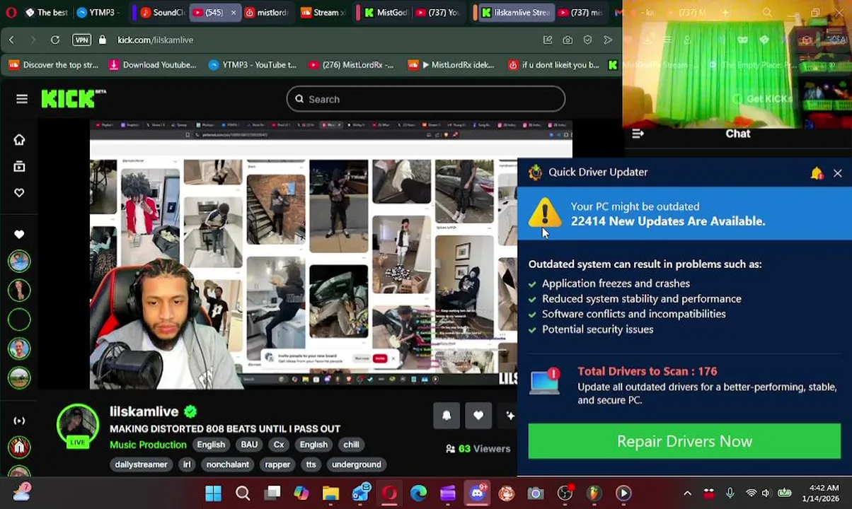This screenshot has width=852, height=509.
Task: Open YTMP3 - YouTube bookmark
Action: tap(253, 65)
